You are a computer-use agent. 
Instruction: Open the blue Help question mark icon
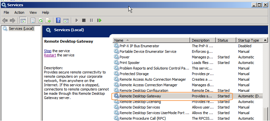pos(58,21)
